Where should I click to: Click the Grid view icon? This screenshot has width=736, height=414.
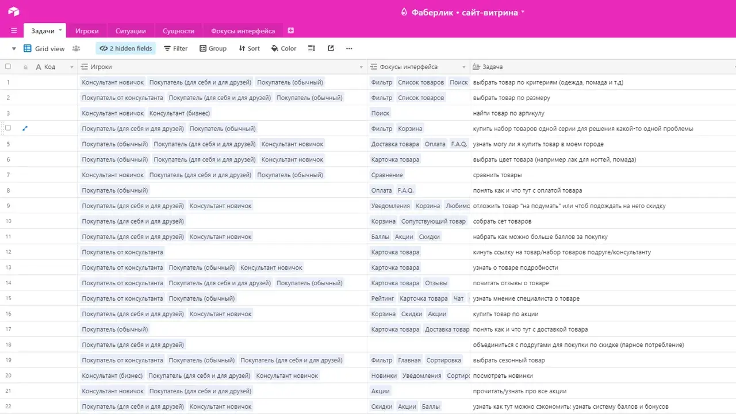[28, 48]
